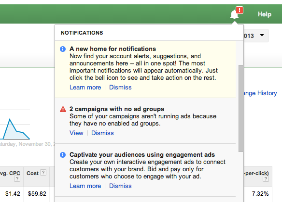Click the red warning triangle icon

coord(63,109)
